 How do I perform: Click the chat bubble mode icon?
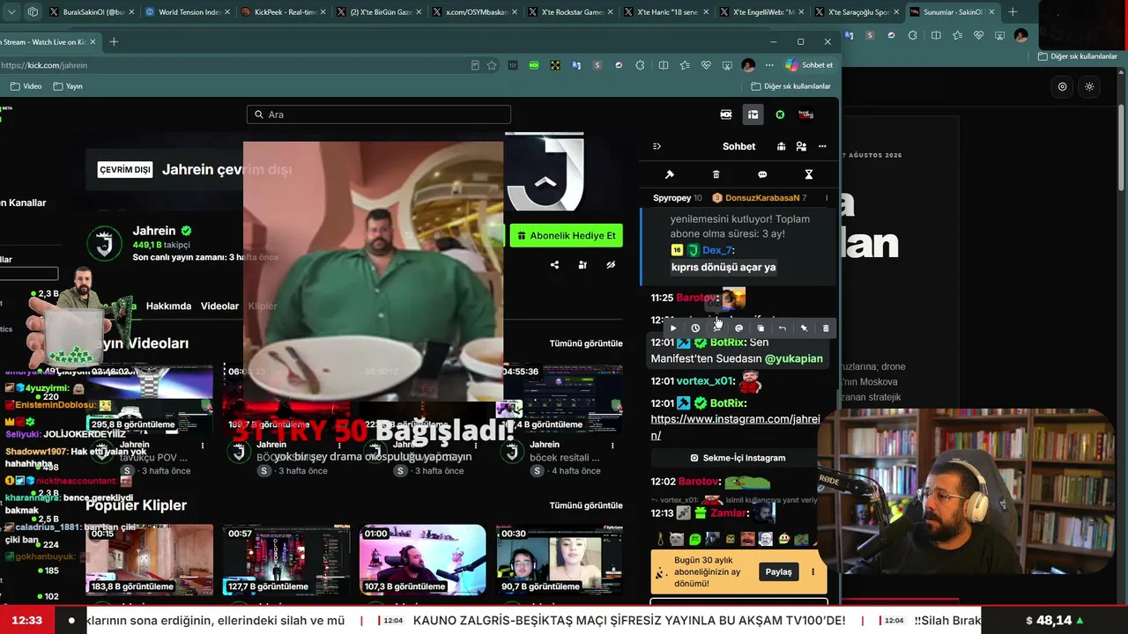click(x=762, y=174)
